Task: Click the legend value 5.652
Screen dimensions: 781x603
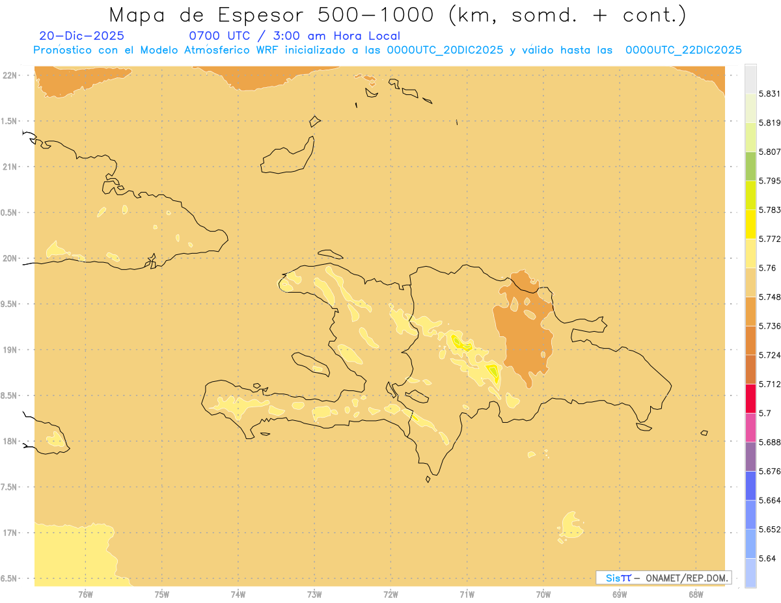Action: [769, 529]
